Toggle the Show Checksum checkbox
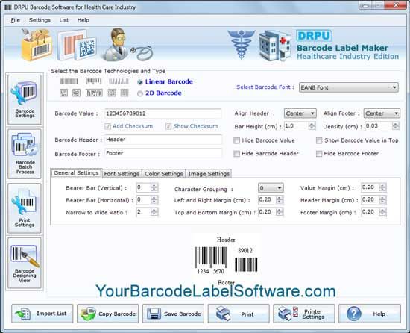The width and height of the screenshot is (410, 333). pyautogui.click(x=168, y=127)
